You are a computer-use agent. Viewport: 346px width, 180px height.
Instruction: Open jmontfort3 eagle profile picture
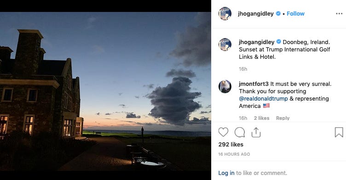pyautogui.click(x=225, y=87)
